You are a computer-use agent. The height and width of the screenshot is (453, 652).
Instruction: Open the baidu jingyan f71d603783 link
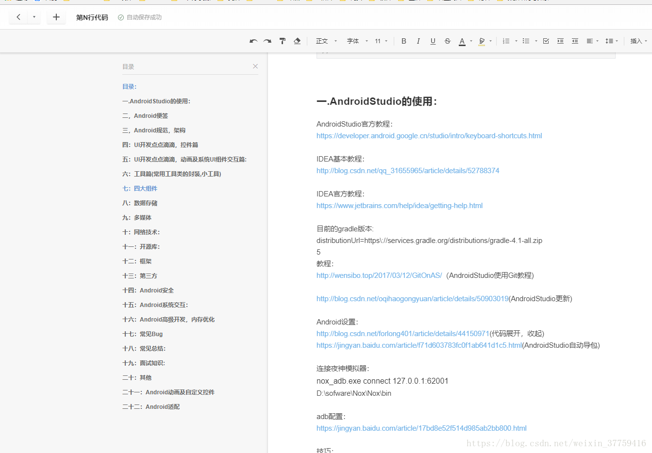pyautogui.click(x=419, y=345)
